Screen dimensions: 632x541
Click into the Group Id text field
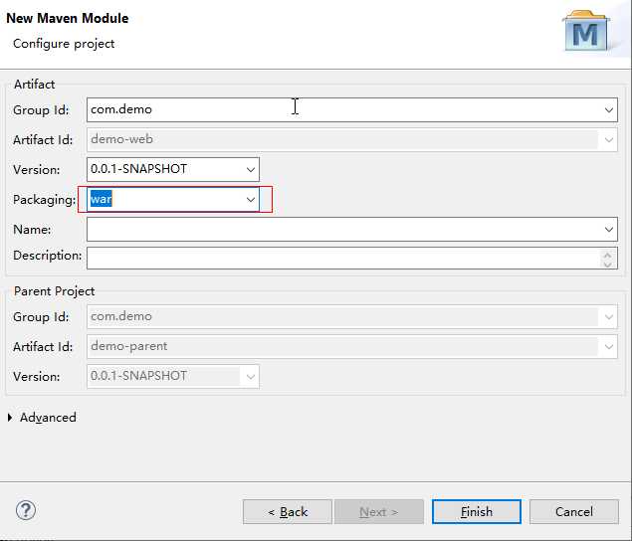tap(338, 109)
